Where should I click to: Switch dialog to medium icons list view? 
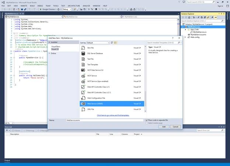[115, 43]
